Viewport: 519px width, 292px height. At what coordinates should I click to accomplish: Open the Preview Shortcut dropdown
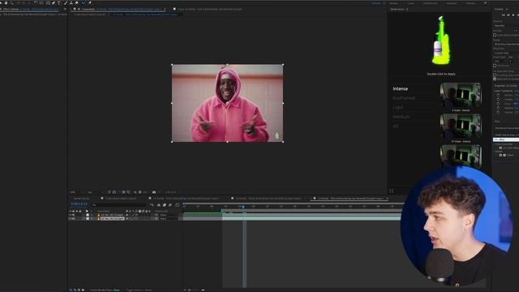506,25
